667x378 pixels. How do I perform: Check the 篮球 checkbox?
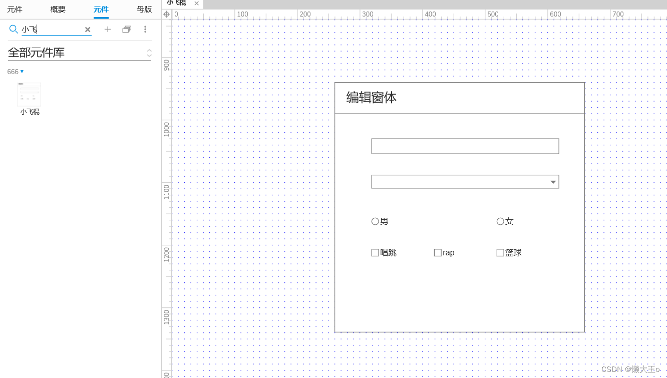point(500,253)
